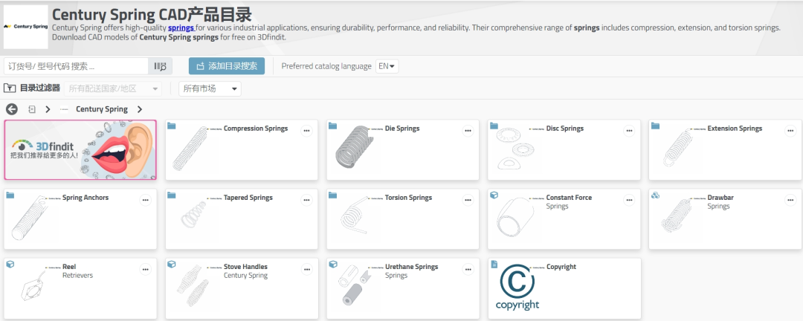Click the Urethane Springs thumbnail image
The width and height of the screenshot is (803, 321).
point(354,285)
